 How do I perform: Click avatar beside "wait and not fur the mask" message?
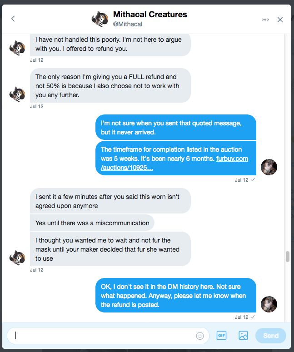click(x=17, y=258)
